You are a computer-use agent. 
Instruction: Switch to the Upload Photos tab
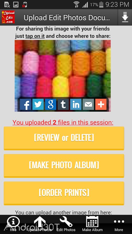39,224
